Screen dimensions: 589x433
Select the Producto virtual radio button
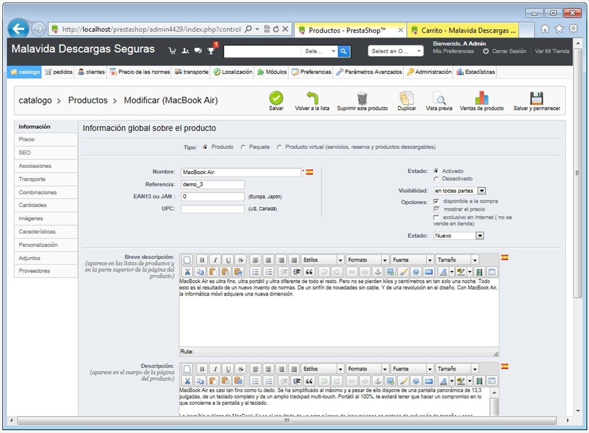279,147
